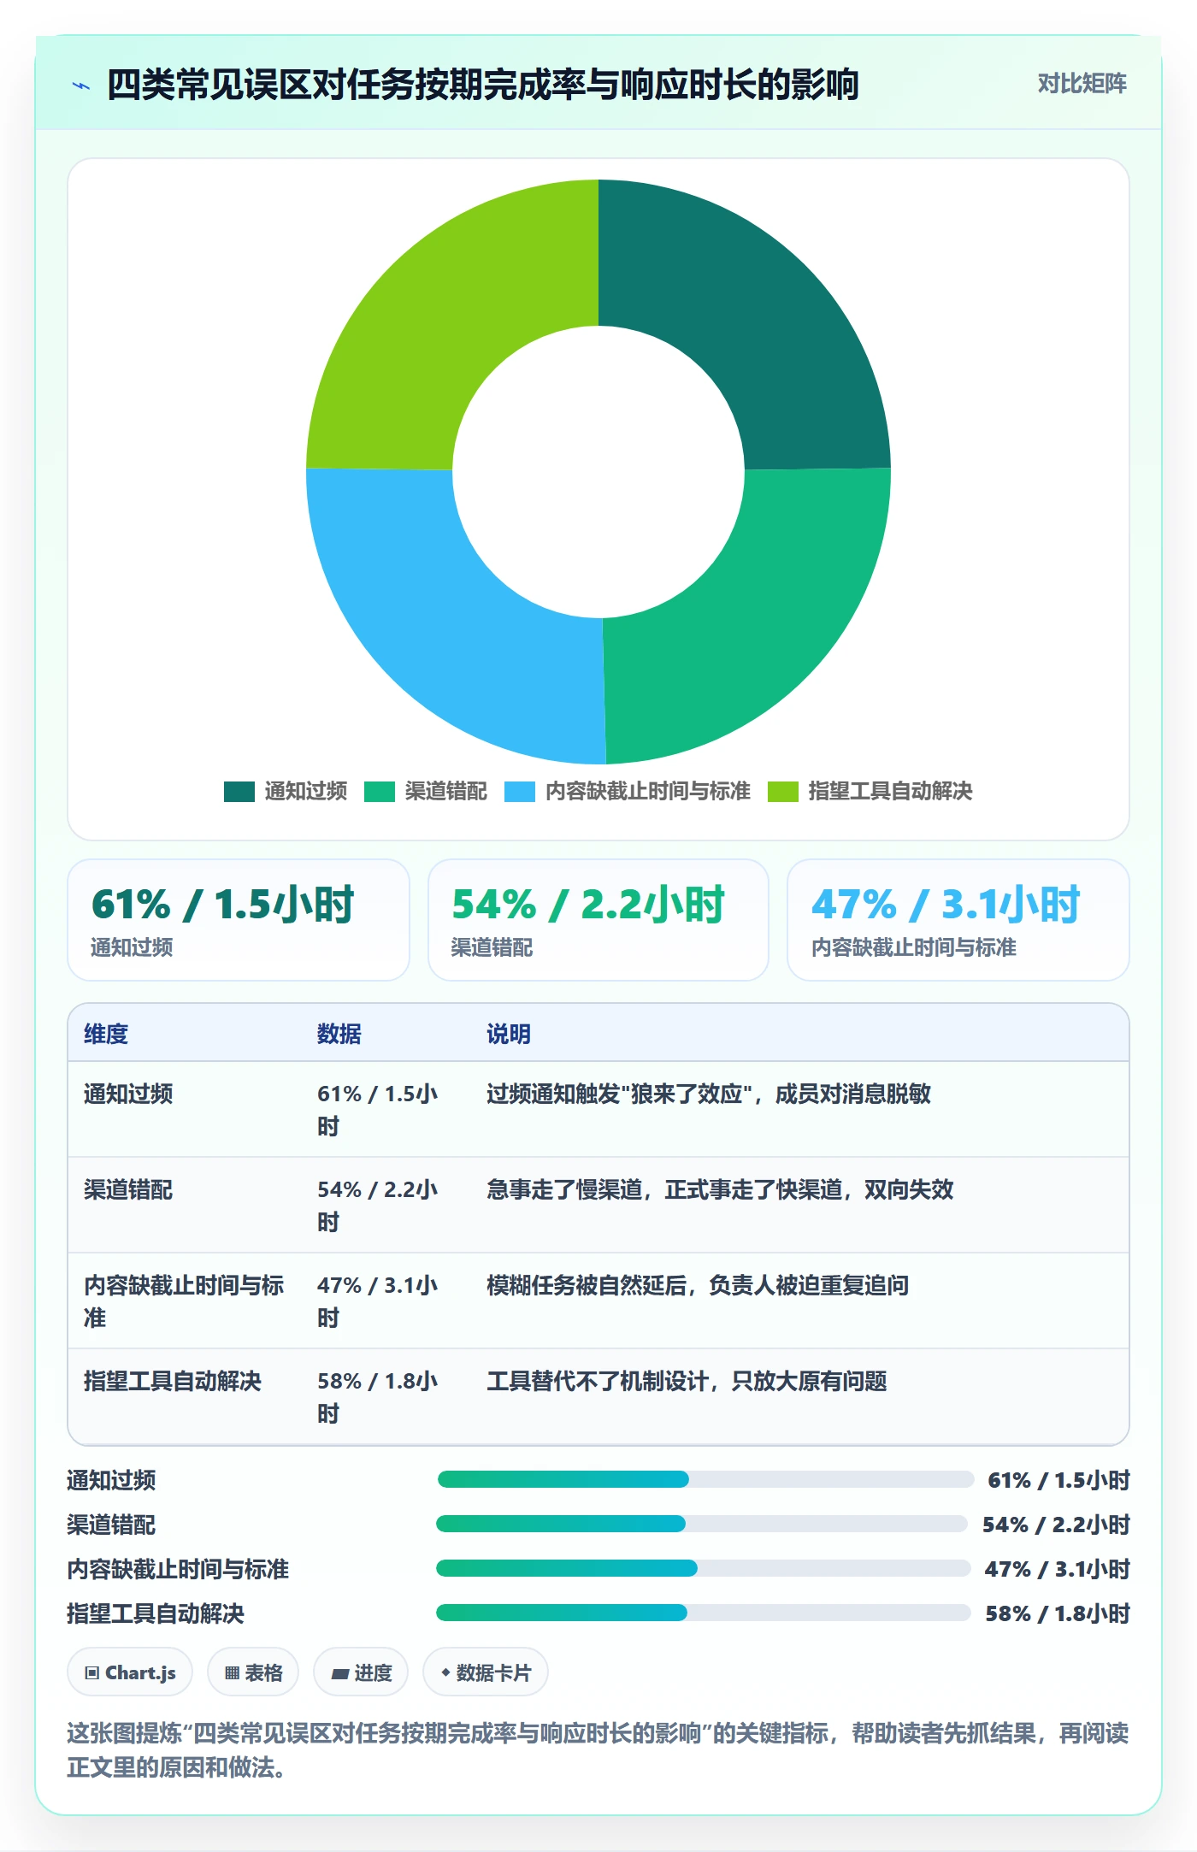Toggle the blue 内容缺截止时间与标准 legend swatch

520,792
